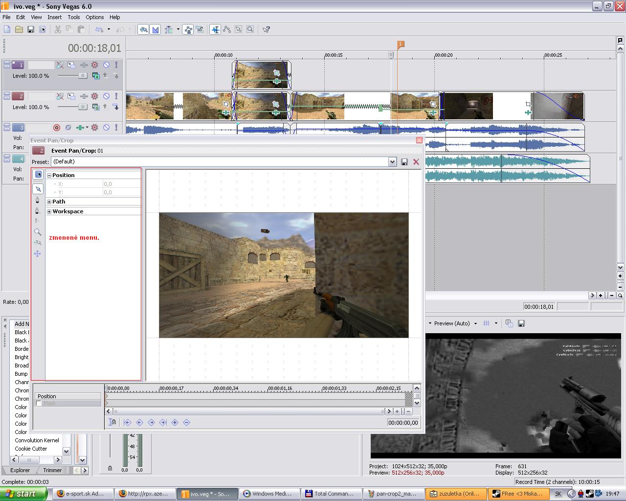Solo video track 1
This screenshot has width=626, height=501.
click(x=116, y=65)
